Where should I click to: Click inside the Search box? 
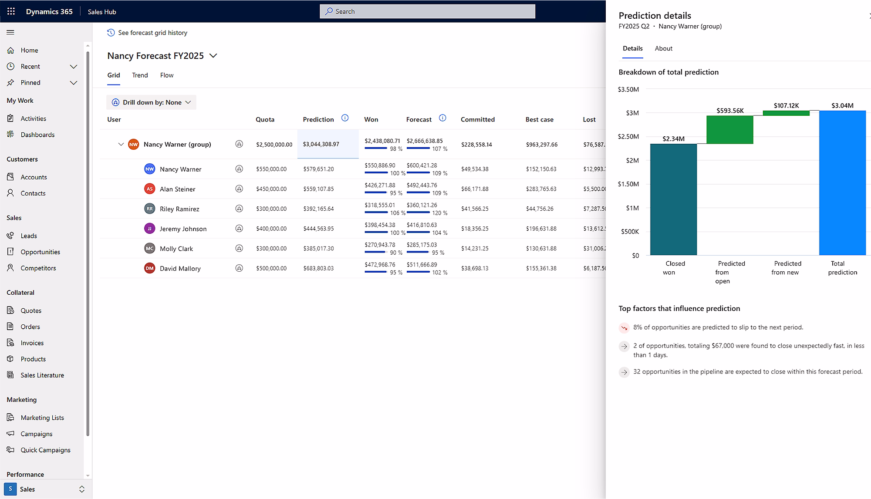pyautogui.click(x=427, y=11)
